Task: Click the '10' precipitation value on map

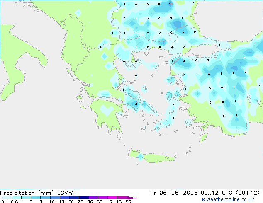Action: [x=170, y=4]
